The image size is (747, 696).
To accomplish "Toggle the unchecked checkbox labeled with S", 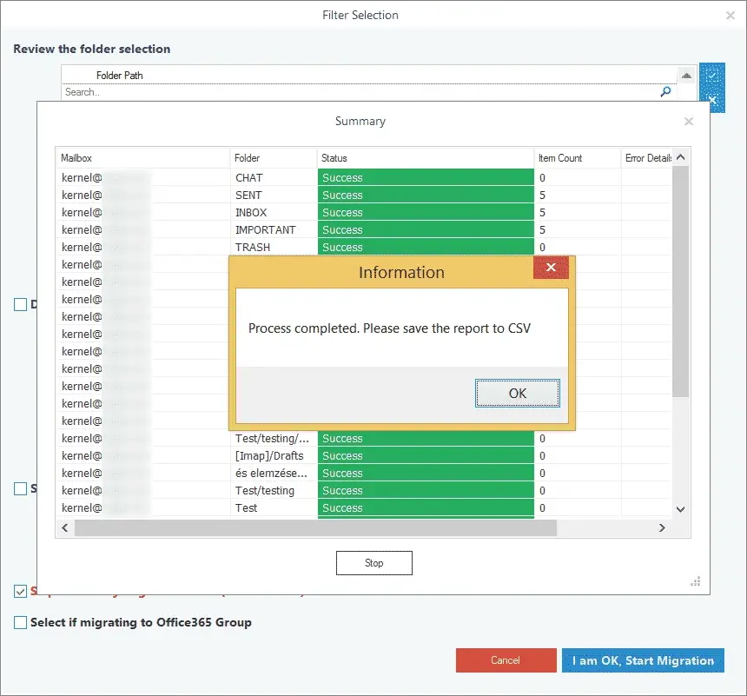I will [x=21, y=488].
